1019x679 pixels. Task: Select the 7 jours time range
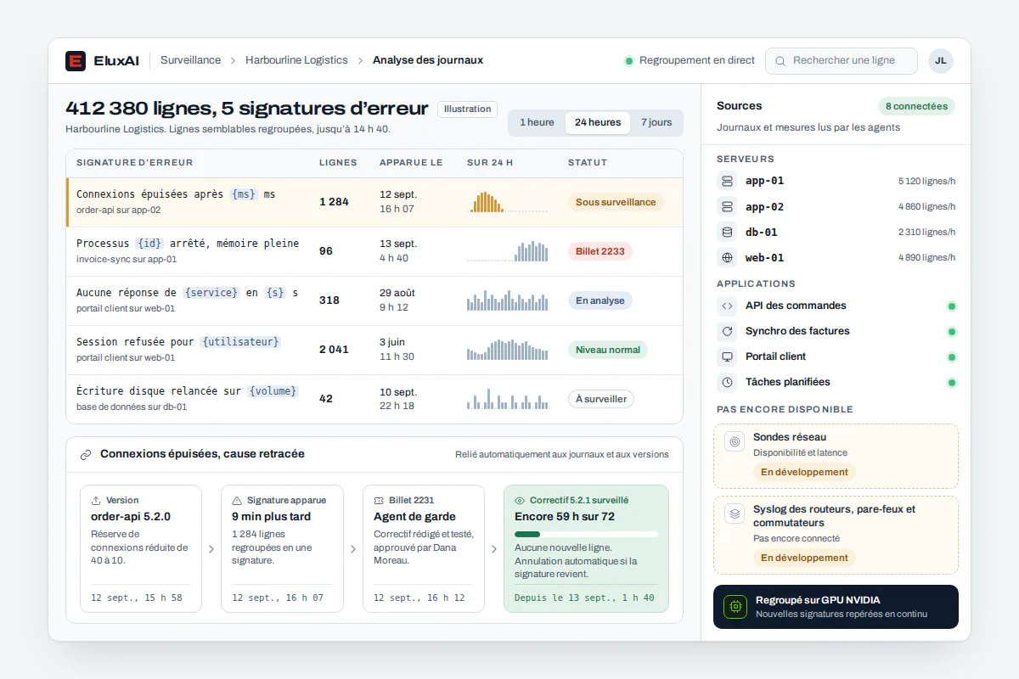pyautogui.click(x=656, y=123)
